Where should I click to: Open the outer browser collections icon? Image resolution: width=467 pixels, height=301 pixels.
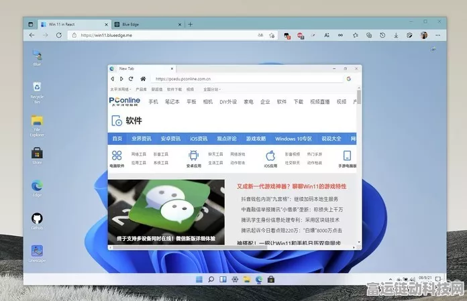tap(369, 36)
